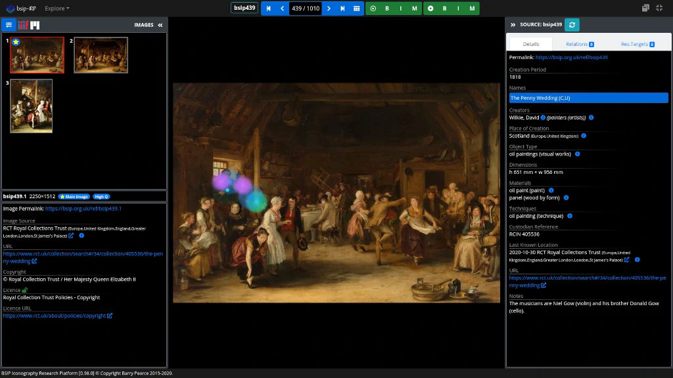Open the Explore dropdown menu

(x=57, y=8)
